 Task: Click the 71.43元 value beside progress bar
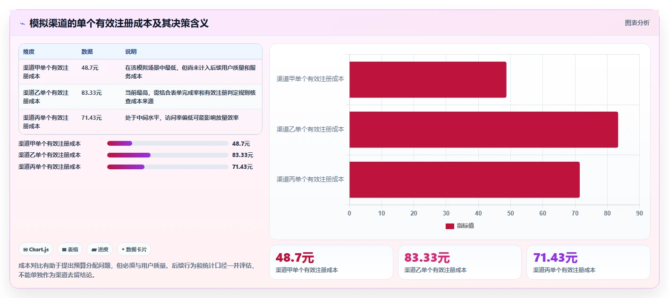pos(243,167)
